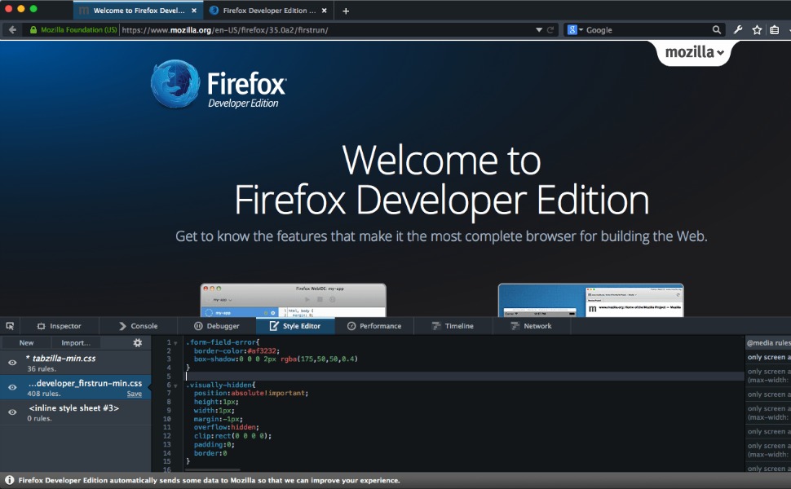The height and width of the screenshot is (489, 791).
Task: Open the URL history dropdown arrow
Action: (x=539, y=29)
